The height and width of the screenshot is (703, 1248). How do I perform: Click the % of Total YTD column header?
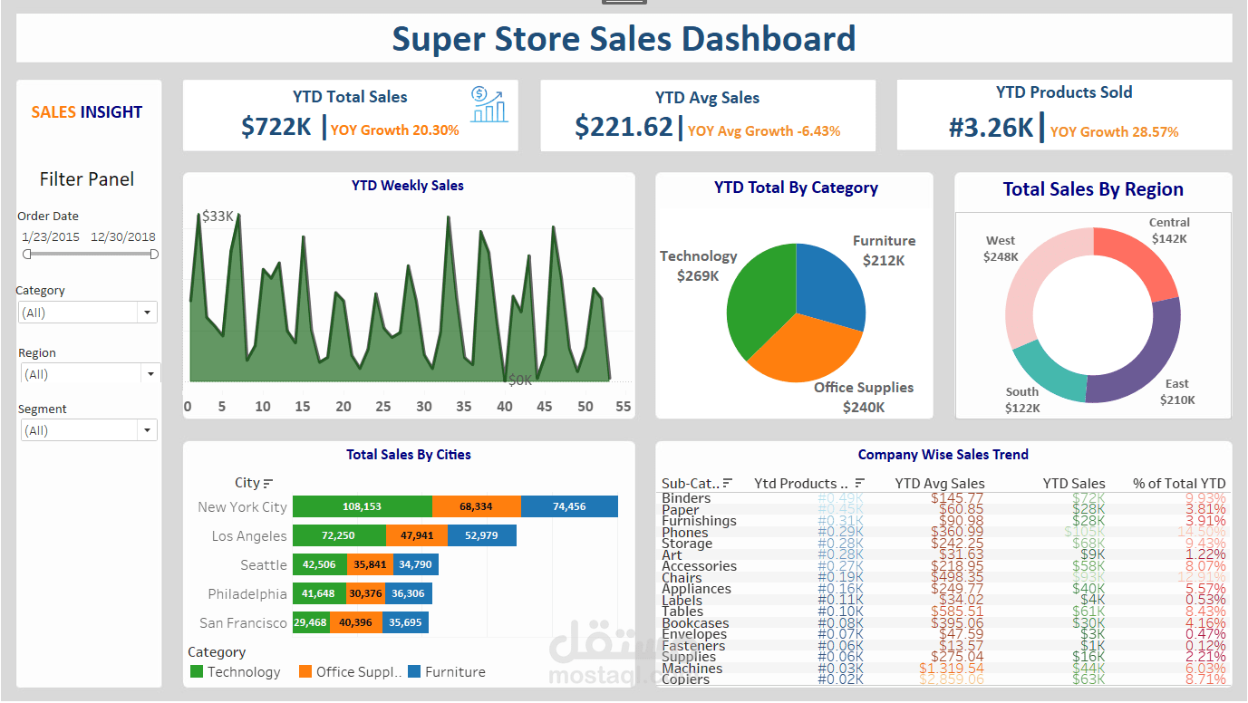point(1179,484)
